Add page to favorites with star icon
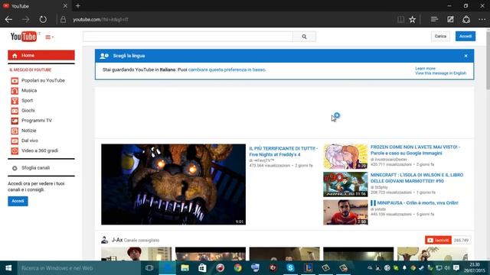The height and width of the screenshot is (275, 490). 413,19
